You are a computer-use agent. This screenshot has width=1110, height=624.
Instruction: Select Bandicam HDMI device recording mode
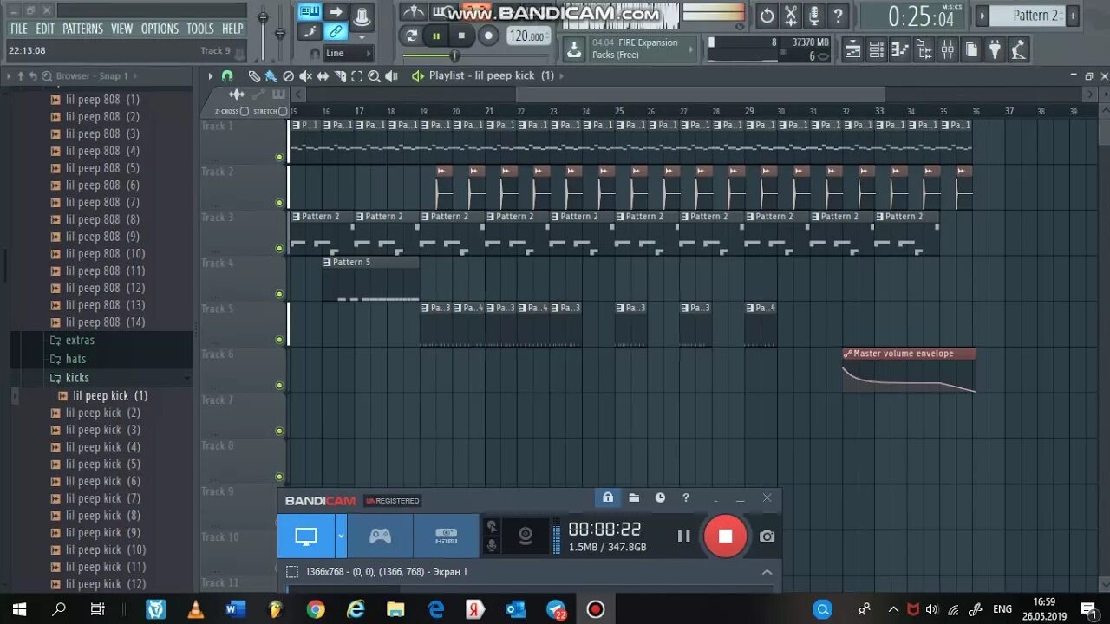coord(446,536)
